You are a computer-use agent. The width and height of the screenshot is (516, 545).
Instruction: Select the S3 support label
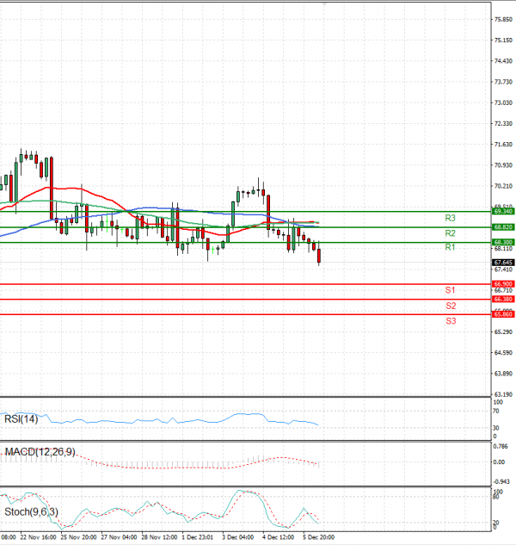pyautogui.click(x=450, y=321)
